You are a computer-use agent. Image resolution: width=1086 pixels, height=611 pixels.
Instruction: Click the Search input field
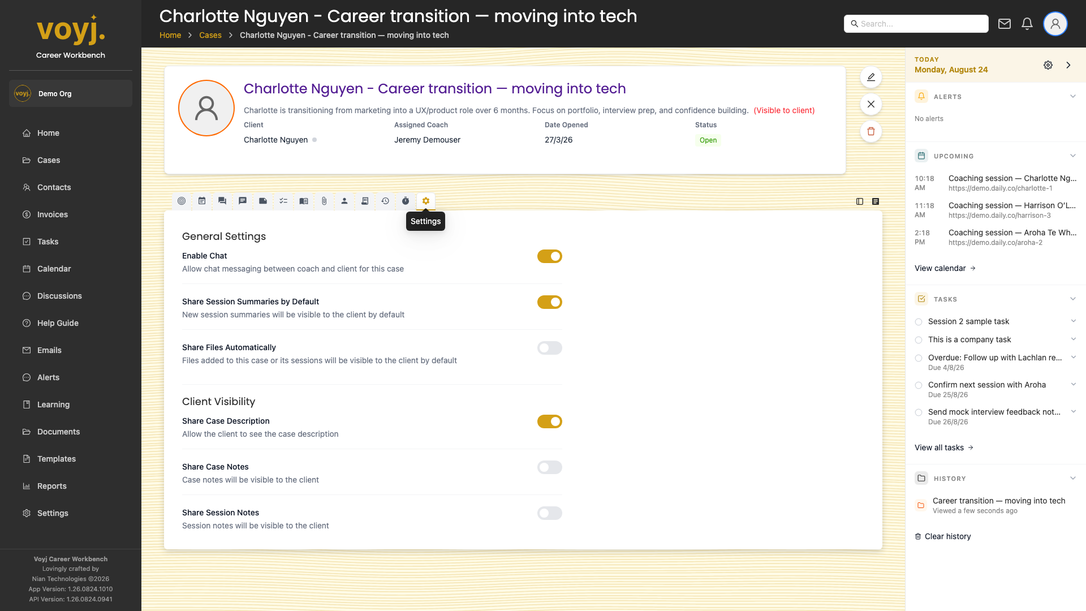pyautogui.click(x=916, y=24)
